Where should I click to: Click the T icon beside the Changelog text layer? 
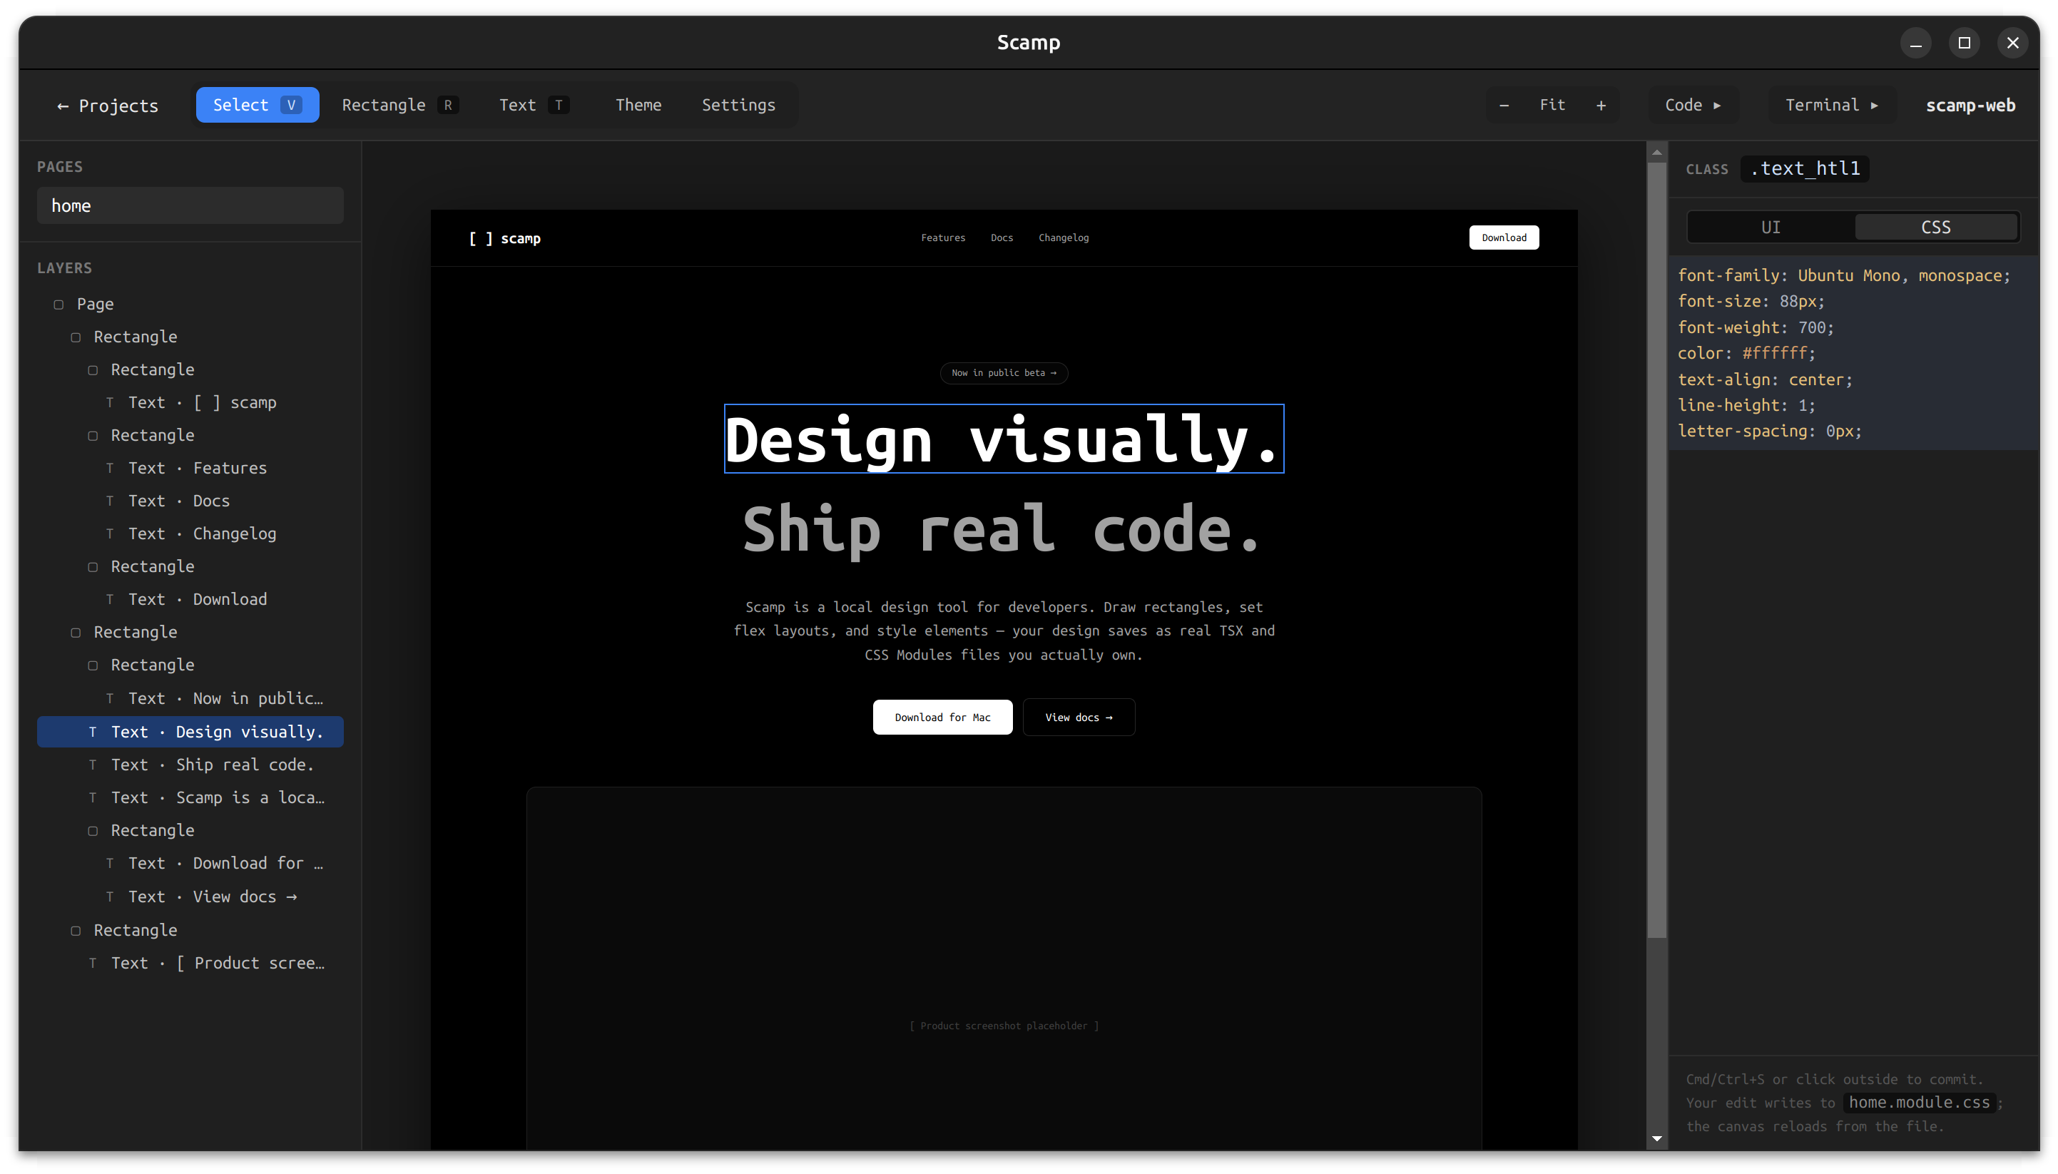(x=111, y=533)
